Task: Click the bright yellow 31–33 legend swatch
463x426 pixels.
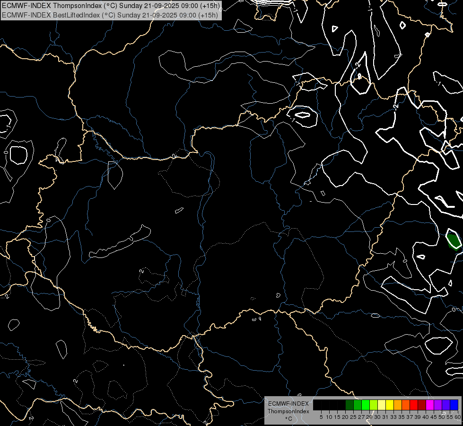Action: 390,405
